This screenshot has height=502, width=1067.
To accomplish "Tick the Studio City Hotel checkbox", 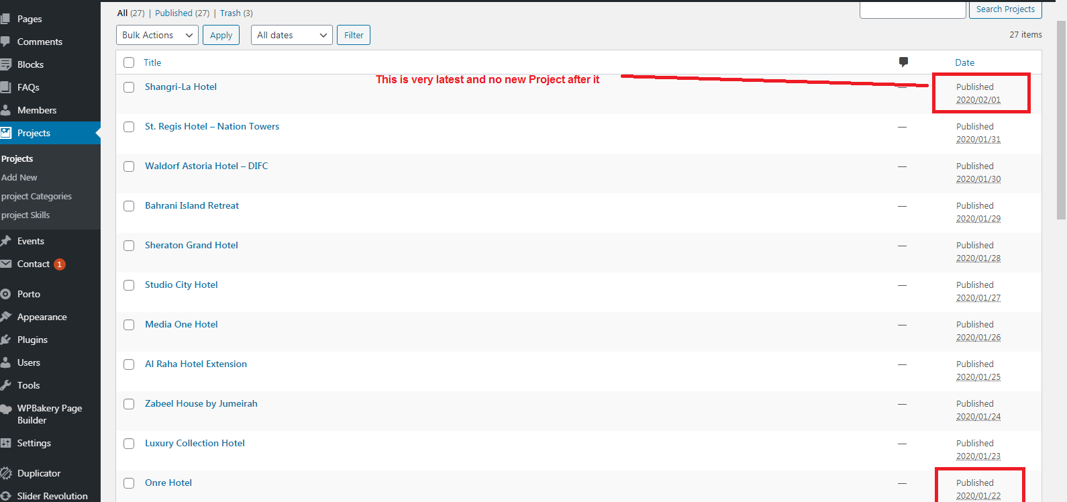I will point(129,285).
